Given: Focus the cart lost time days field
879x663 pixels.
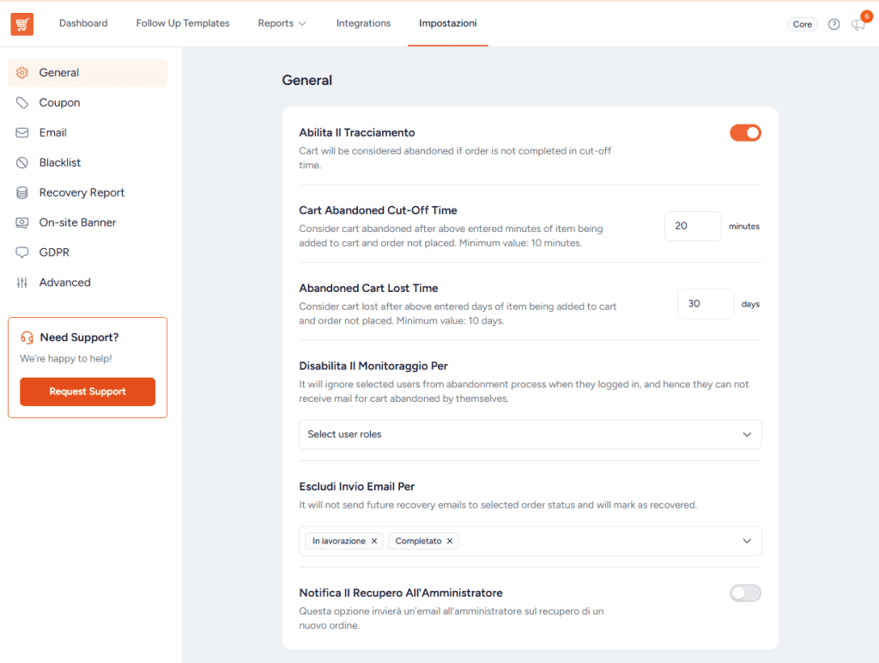Looking at the screenshot, I should [x=706, y=304].
